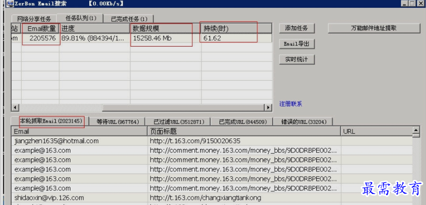Click the 页面标题 column header
The image size is (426, 205).
244,132
